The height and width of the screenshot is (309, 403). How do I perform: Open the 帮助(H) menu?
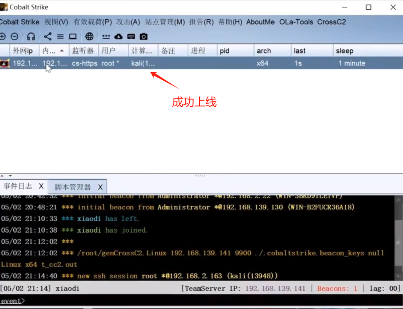point(230,22)
